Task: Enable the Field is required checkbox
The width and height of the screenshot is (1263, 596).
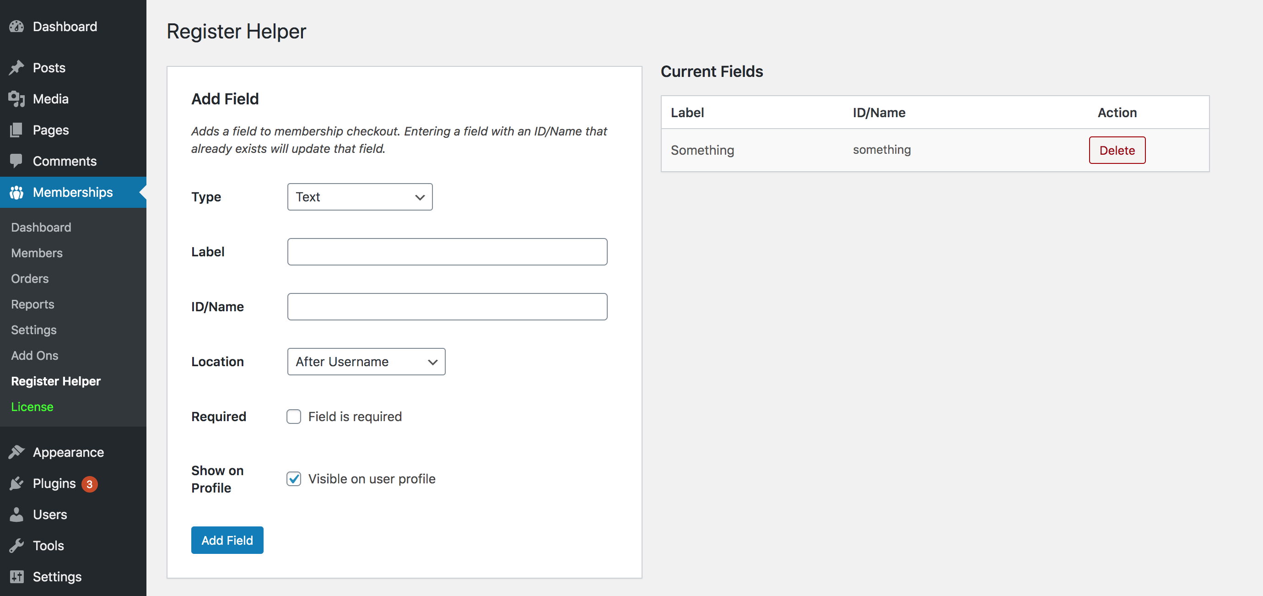Action: click(294, 417)
